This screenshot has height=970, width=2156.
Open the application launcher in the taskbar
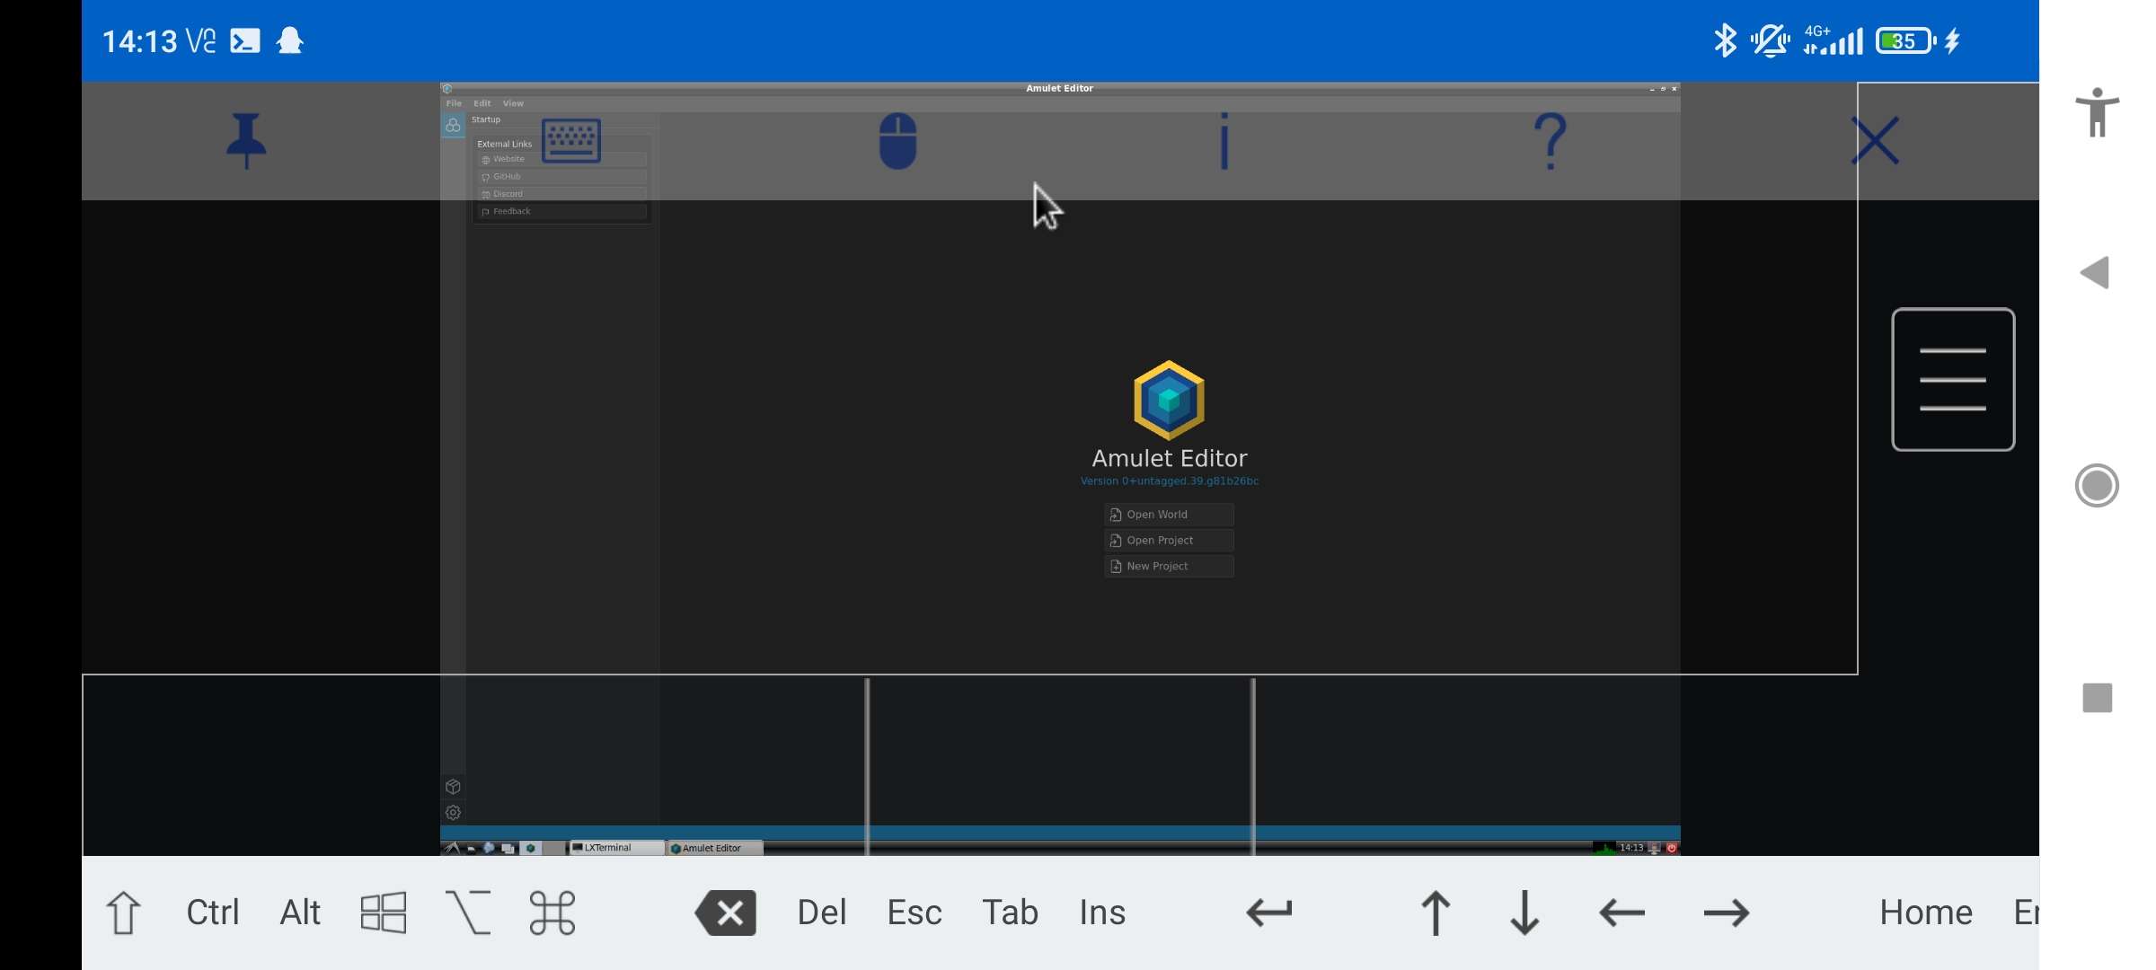tap(453, 848)
